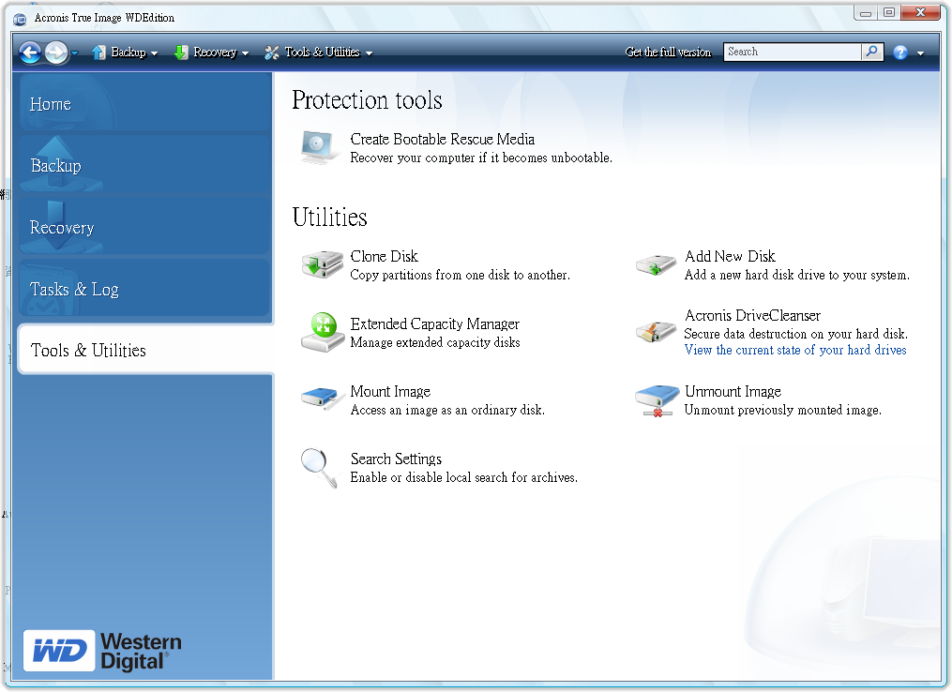
Task: Click the Recovery green arrow icon
Action: coord(180,53)
